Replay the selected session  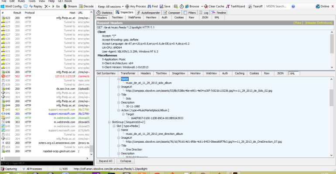click(36, 7)
